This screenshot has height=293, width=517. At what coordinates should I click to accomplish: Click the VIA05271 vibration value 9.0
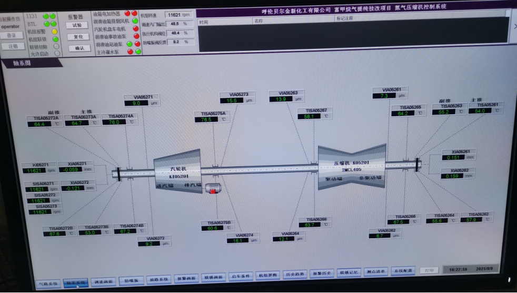[136, 103]
